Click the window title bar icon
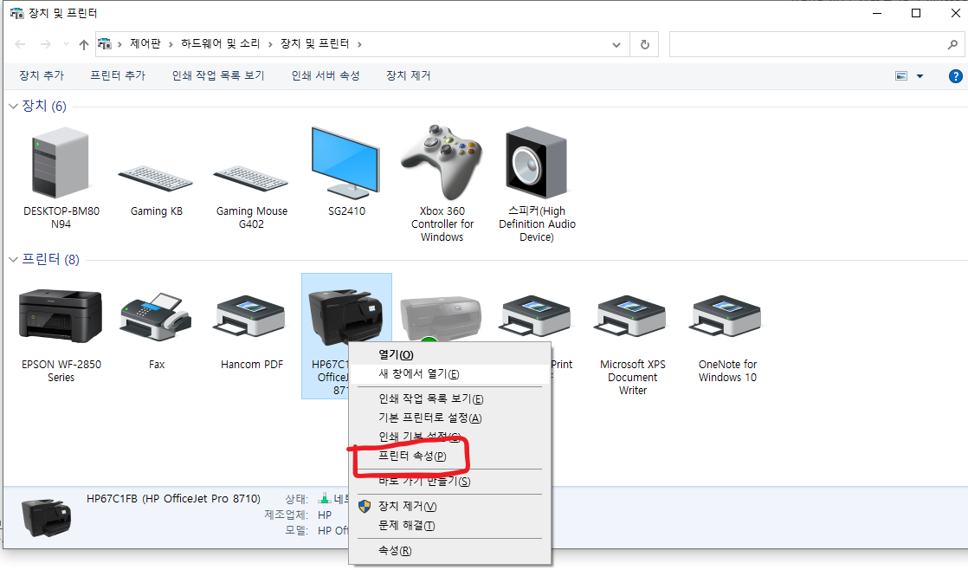This screenshot has width=968, height=570. 16,13
